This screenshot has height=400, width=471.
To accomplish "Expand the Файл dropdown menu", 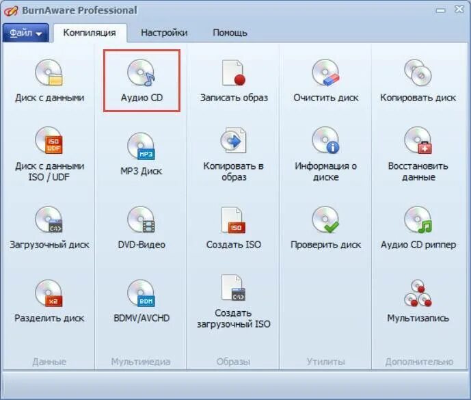I will pyautogui.click(x=25, y=32).
